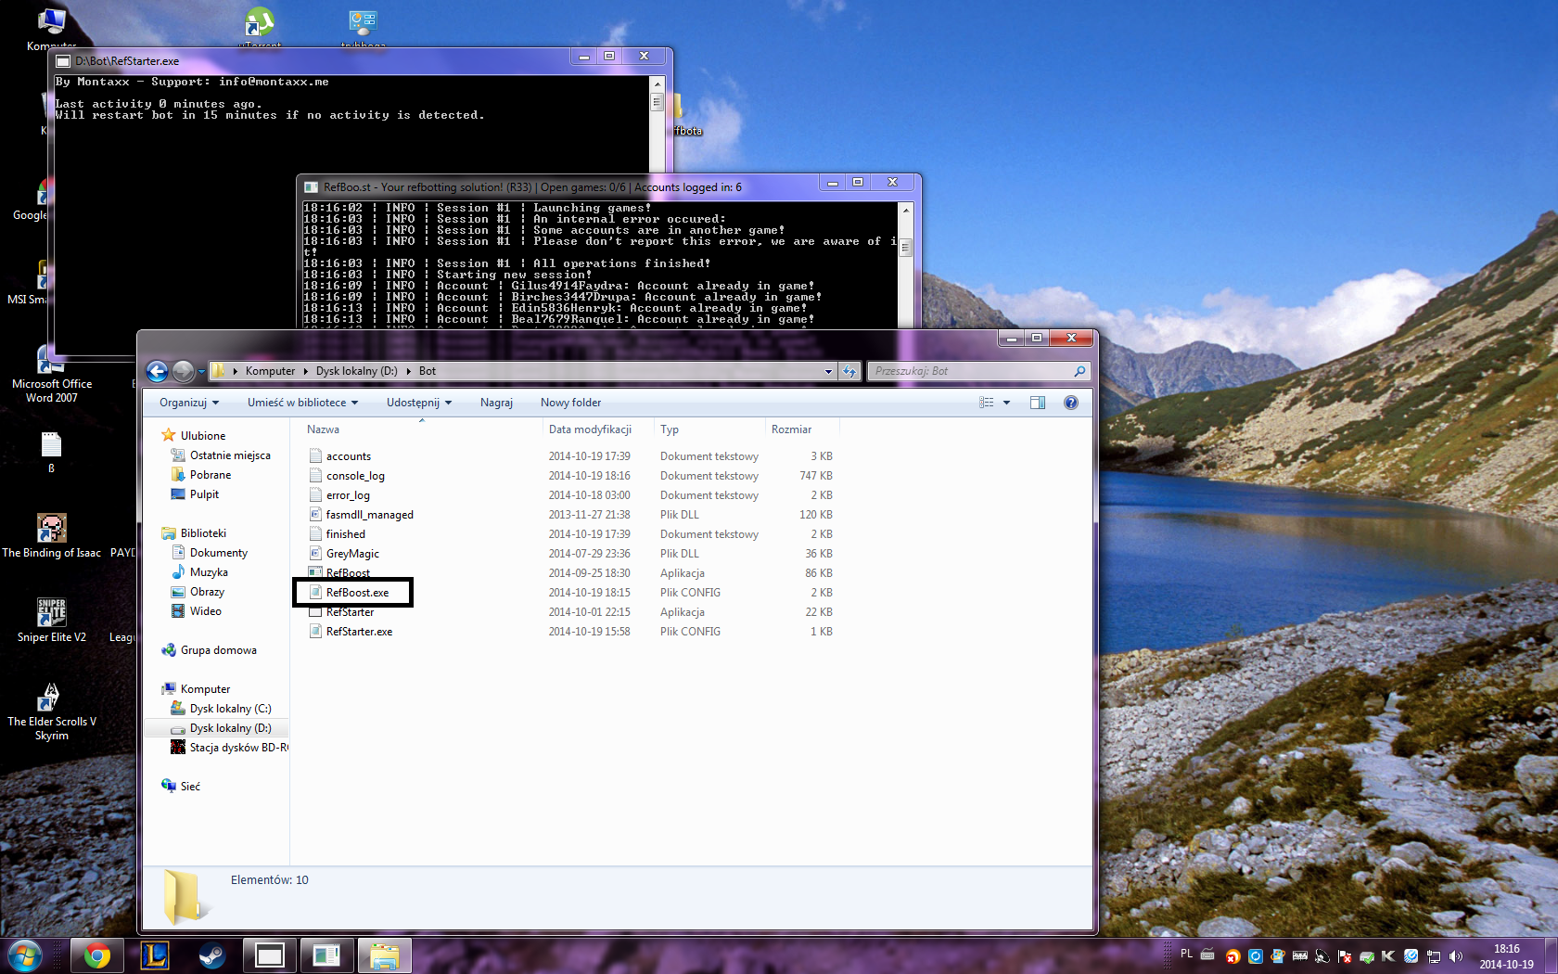Screen dimensions: 1558x974
Task: Open address bar history dropdown
Action: [828, 371]
